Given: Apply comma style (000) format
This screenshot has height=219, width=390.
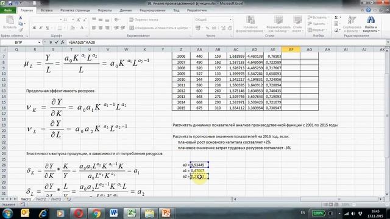Looking at the screenshot, I should tap(214, 28).
